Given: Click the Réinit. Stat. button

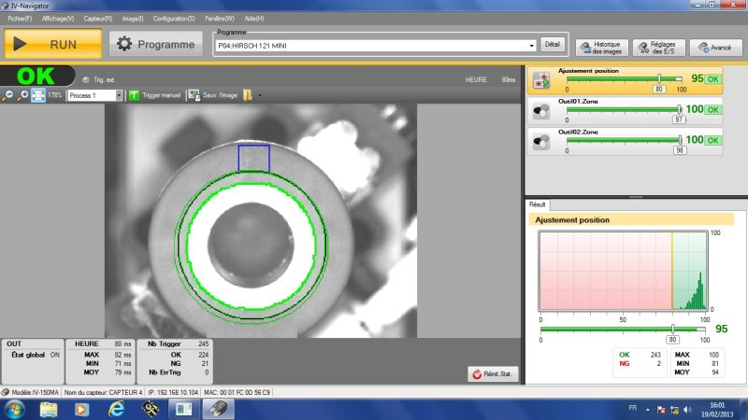Looking at the screenshot, I should pos(493,374).
